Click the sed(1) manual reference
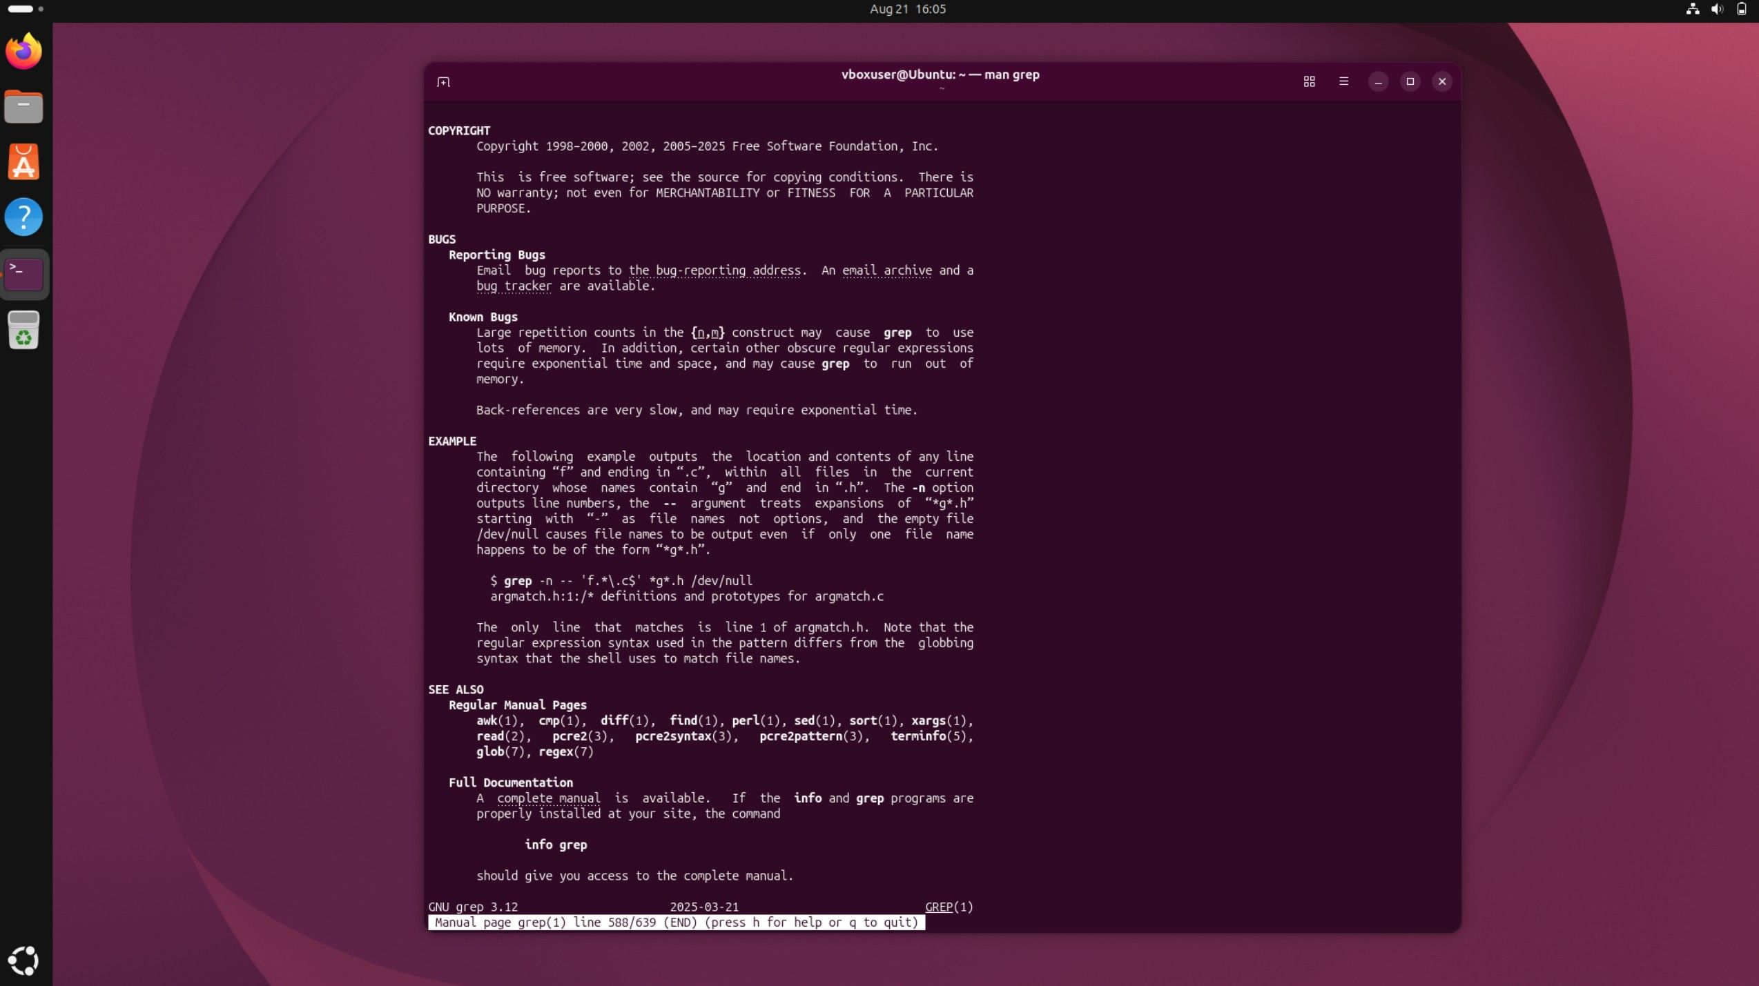Image resolution: width=1759 pixels, height=986 pixels. 815,721
